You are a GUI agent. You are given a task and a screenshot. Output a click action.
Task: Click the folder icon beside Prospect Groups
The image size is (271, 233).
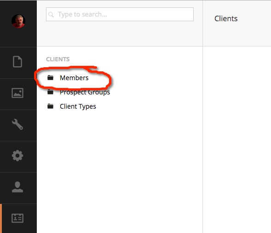coord(50,92)
